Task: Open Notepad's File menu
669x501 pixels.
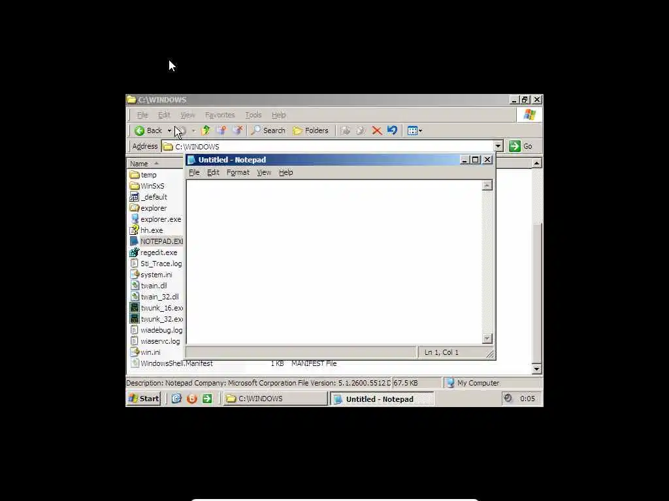Action: pyautogui.click(x=194, y=172)
